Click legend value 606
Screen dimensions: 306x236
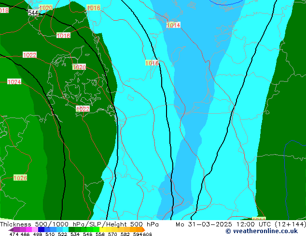click(x=147, y=234)
